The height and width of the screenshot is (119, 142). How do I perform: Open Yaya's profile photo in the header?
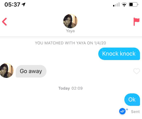tap(70, 21)
